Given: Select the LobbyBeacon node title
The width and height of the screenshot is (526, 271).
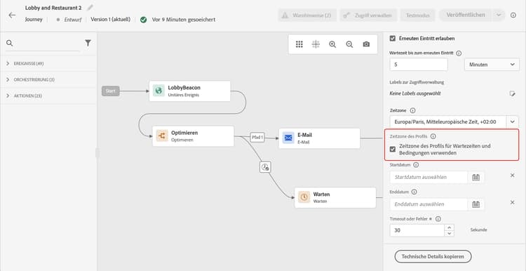Looking at the screenshot, I should point(184,88).
